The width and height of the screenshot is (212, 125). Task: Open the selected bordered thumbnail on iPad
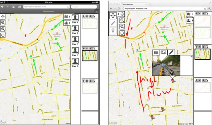click(89, 56)
